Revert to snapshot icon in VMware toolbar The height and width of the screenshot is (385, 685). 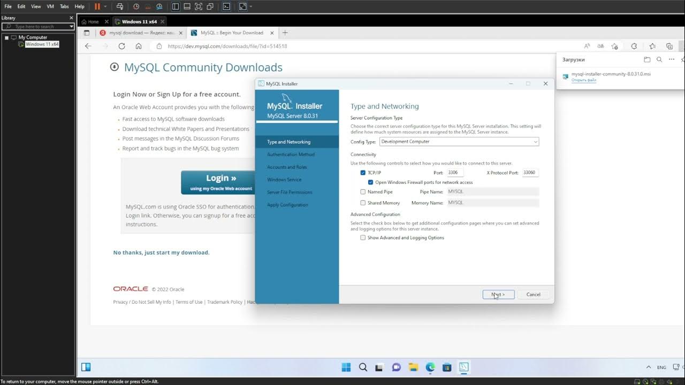(147, 6)
